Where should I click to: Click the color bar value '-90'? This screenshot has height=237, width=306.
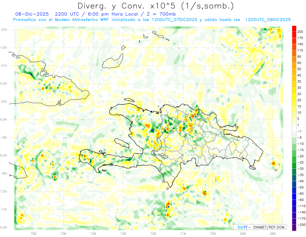301,200
